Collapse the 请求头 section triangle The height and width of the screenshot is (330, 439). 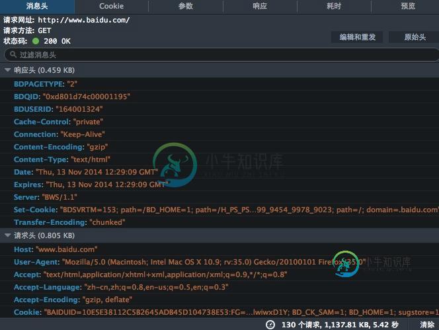click(x=7, y=235)
